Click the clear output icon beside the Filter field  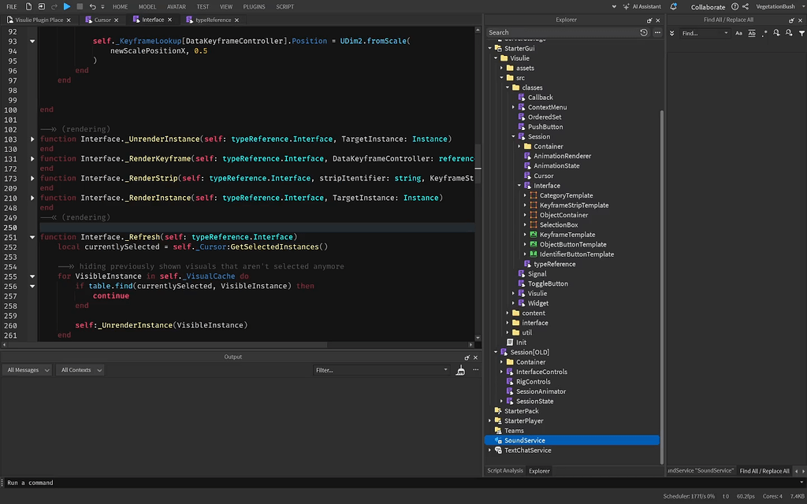460,370
